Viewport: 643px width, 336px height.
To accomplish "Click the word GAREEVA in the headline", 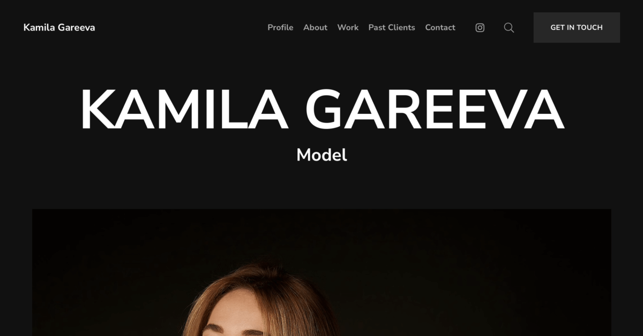I will pos(435,110).
